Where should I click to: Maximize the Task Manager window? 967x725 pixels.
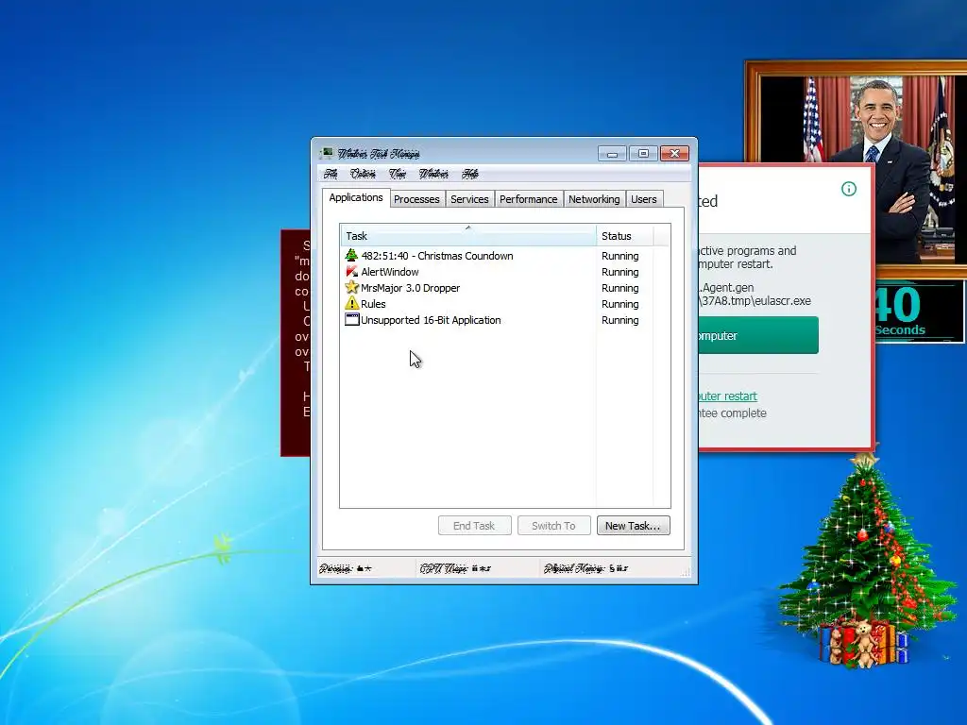pos(643,154)
